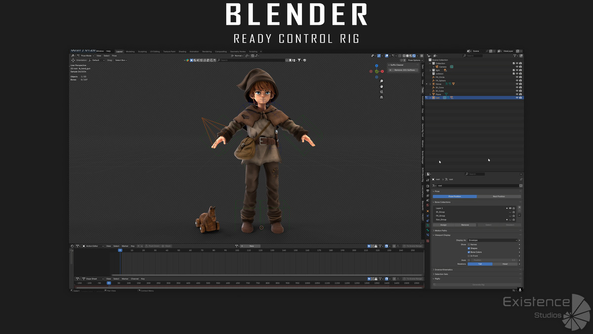Image resolution: width=593 pixels, height=334 pixels.
Task: Click the Pose Position button
Action: [455, 196]
